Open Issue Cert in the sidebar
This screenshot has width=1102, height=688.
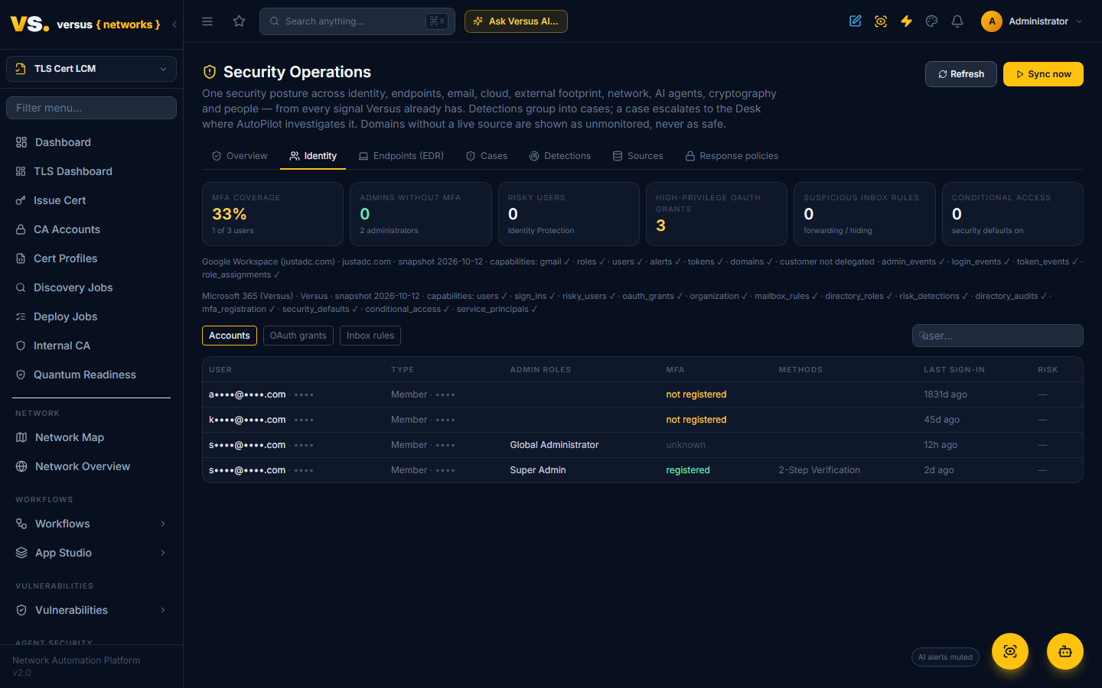91,200
